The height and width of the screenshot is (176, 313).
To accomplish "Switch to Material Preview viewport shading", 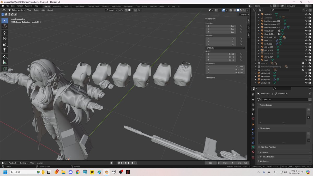I will (241, 10).
